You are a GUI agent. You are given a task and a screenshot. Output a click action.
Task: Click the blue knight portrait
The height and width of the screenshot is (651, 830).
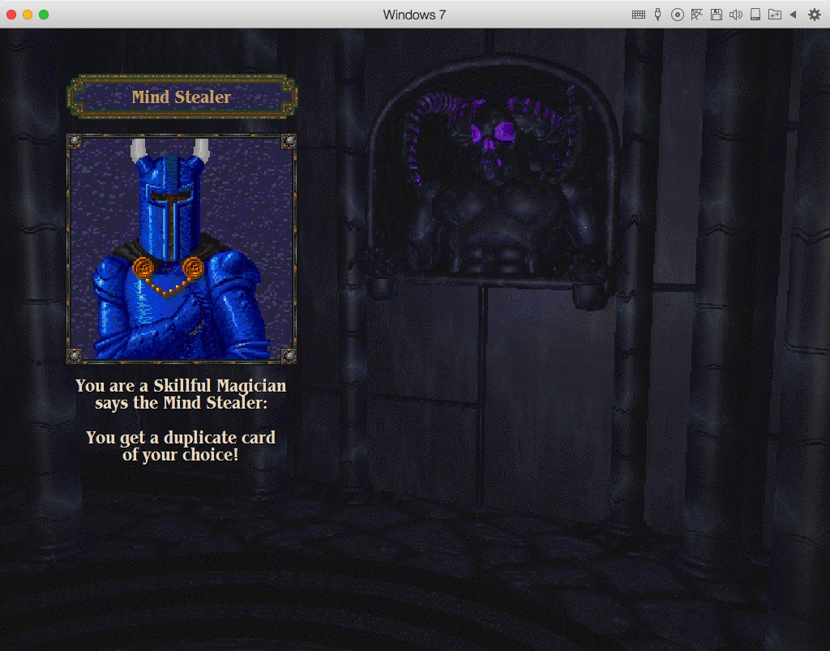coord(181,249)
